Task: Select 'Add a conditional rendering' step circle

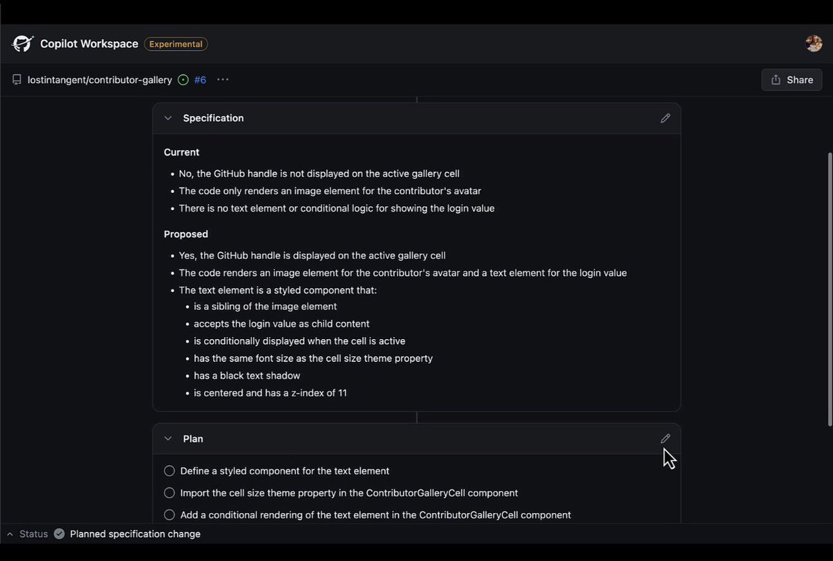Action: 169,515
